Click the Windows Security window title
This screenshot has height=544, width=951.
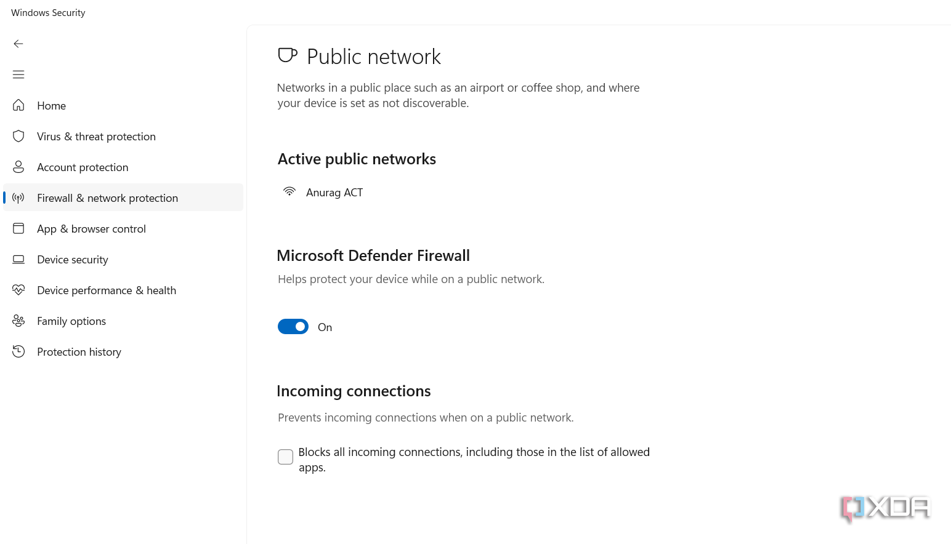coord(48,13)
